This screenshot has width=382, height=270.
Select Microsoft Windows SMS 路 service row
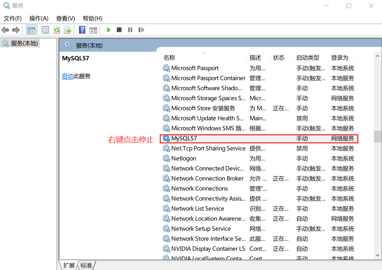click(x=259, y=128)
